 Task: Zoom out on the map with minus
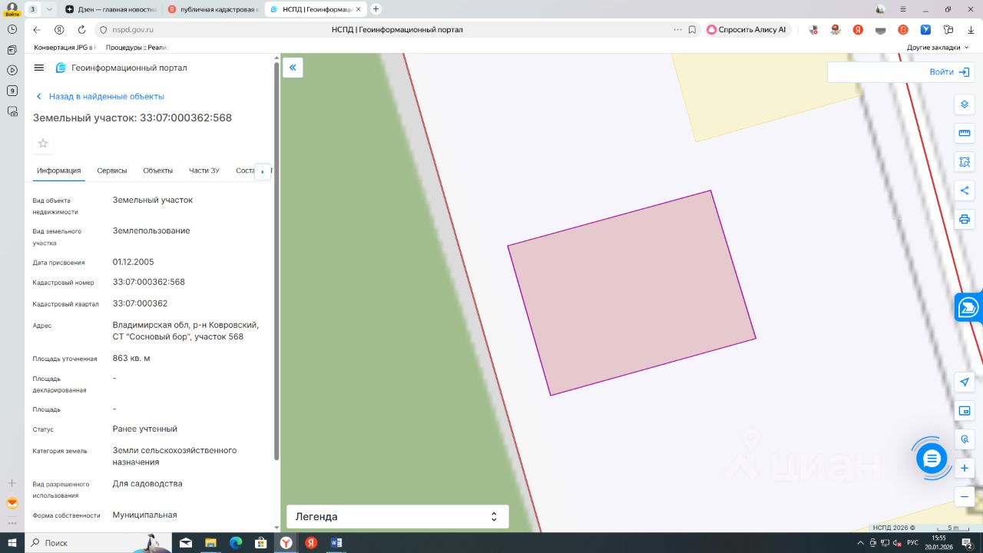(965, 496)
